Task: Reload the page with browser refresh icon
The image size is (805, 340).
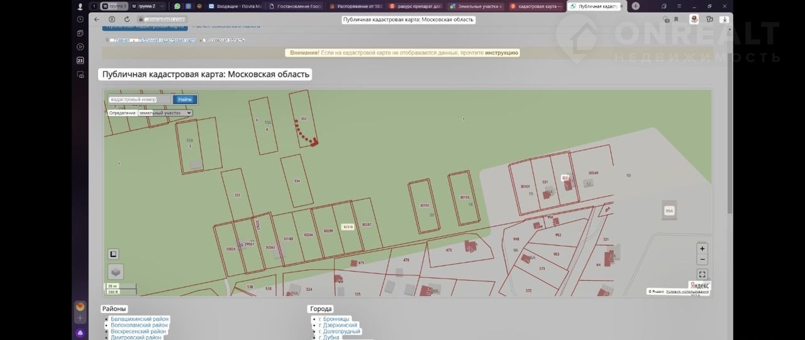Action: click(127, 19)
